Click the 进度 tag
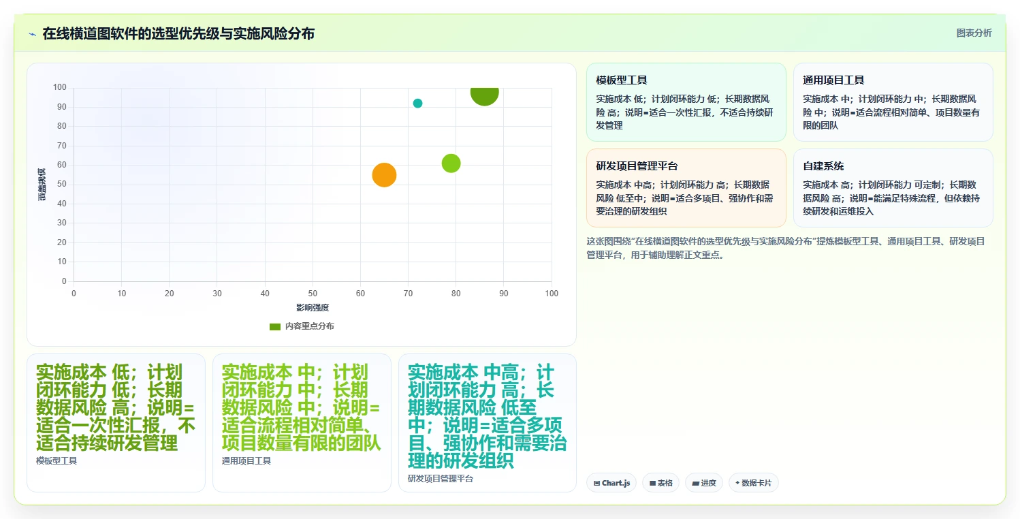The image size is (1020, 519). click(704, 483)
